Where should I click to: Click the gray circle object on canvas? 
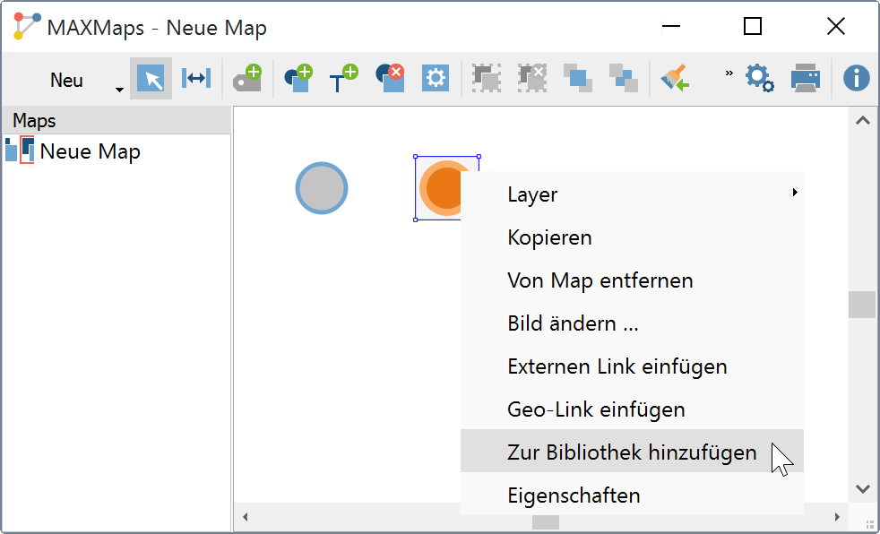click(322, 188)
